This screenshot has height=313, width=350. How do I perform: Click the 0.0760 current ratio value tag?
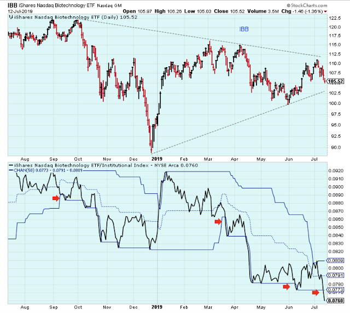pyautogui.click(x=335, y=300)
